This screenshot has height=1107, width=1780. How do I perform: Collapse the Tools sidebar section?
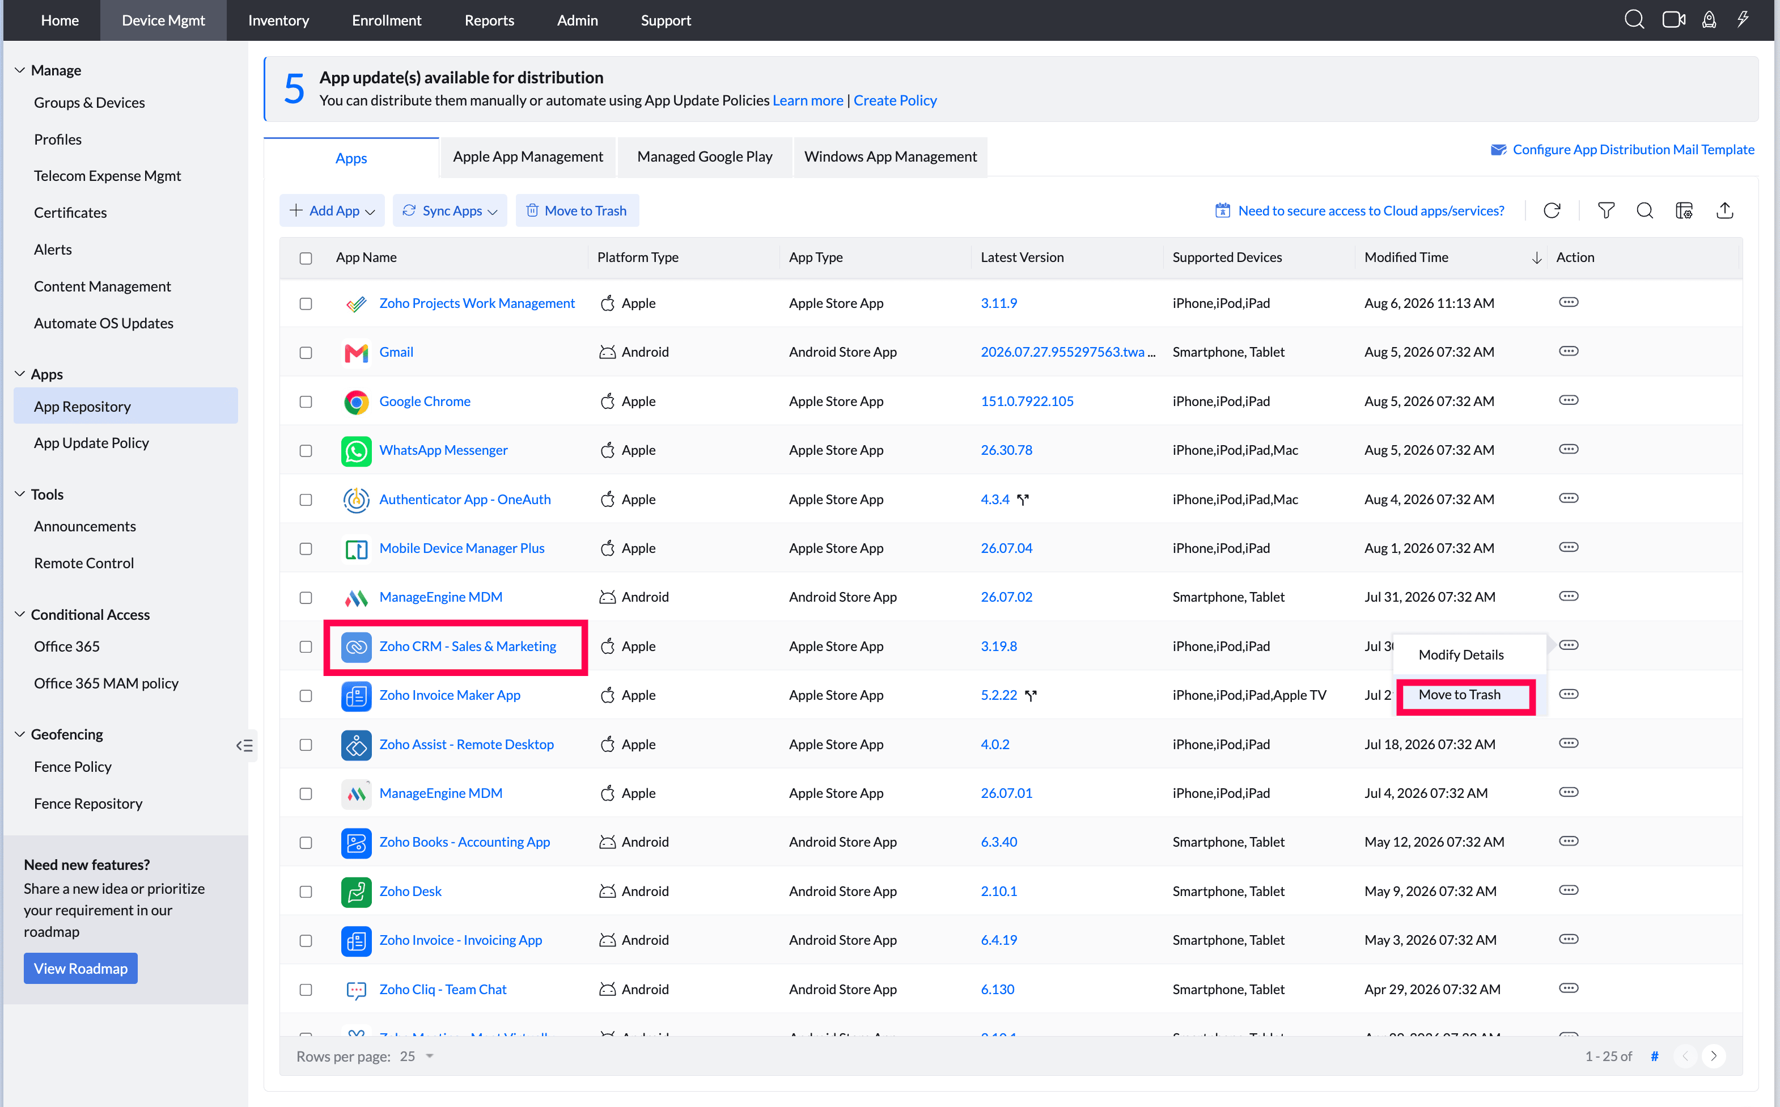[x=20, y=494]
